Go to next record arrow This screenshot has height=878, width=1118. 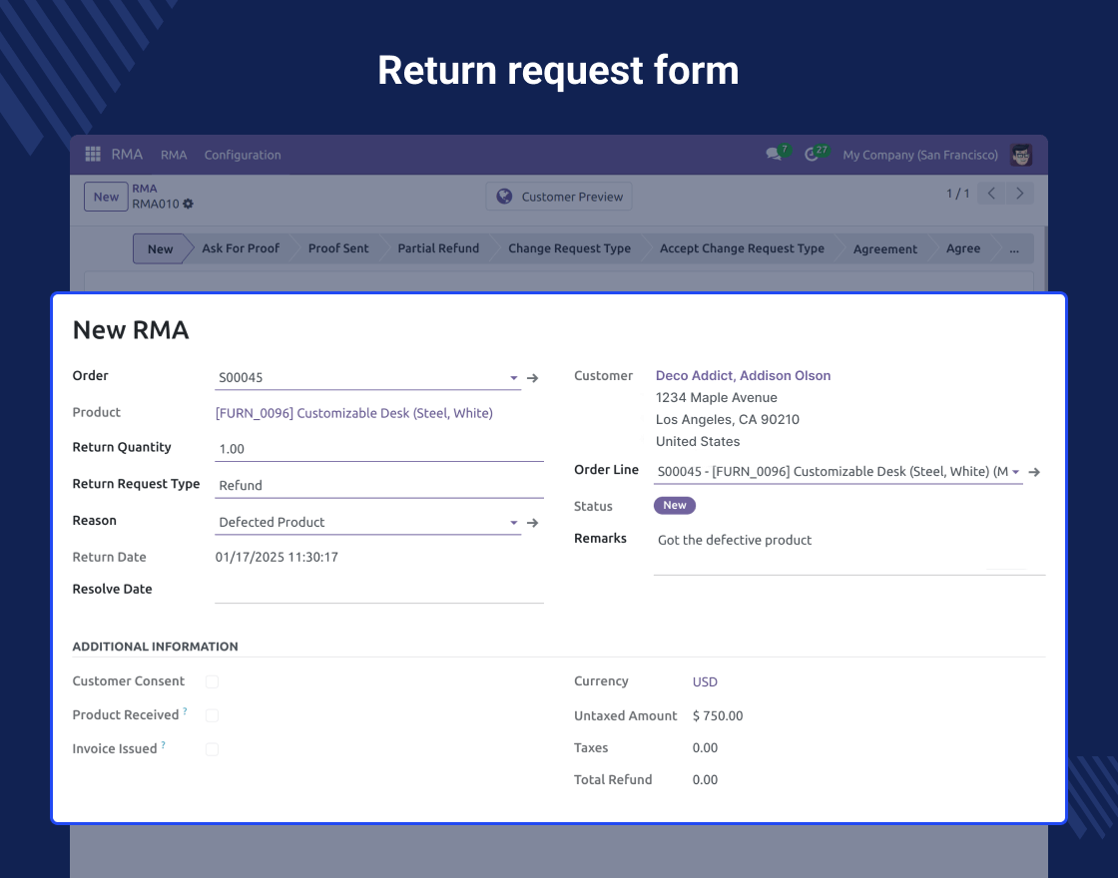(x=1019, y=194)
